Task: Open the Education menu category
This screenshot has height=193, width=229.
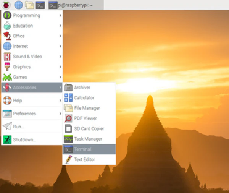Action: pyautogui.click(x=23, y=26)
